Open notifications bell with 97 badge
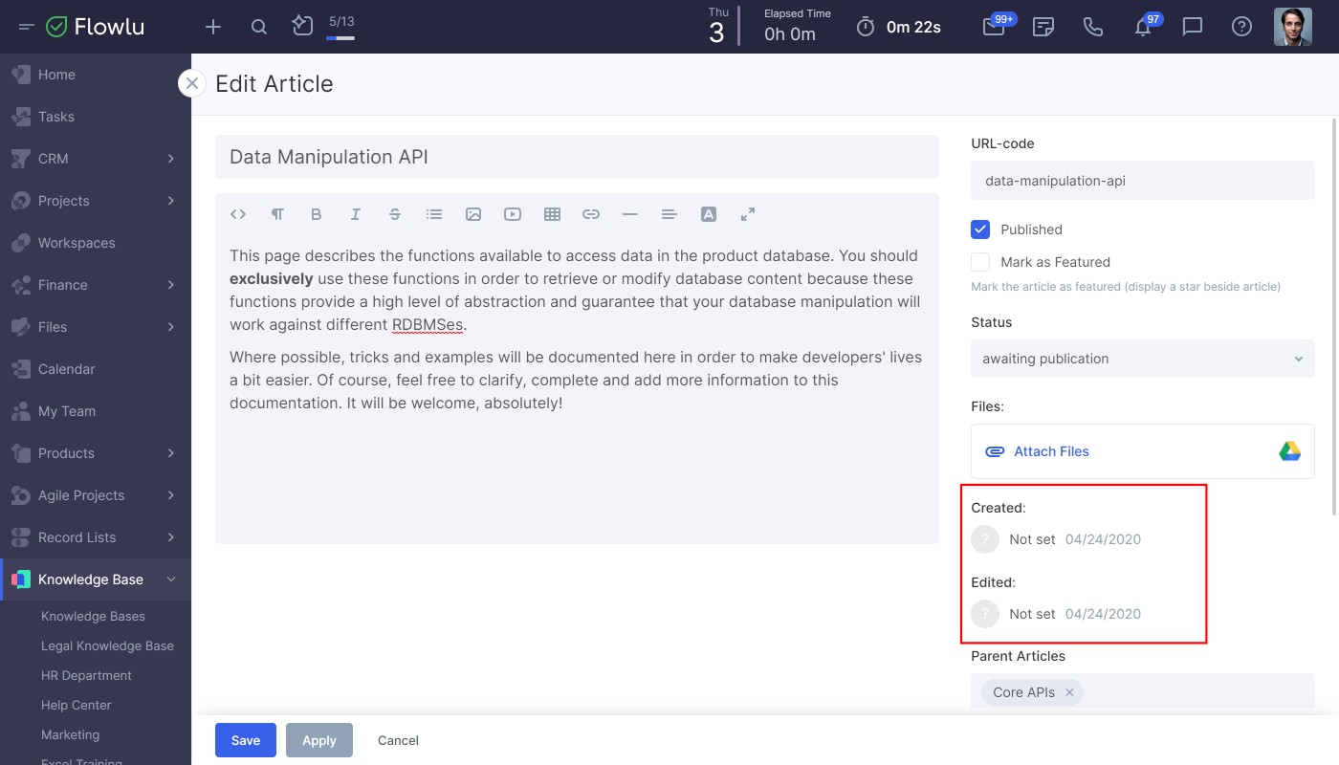 pos(1143,27)
